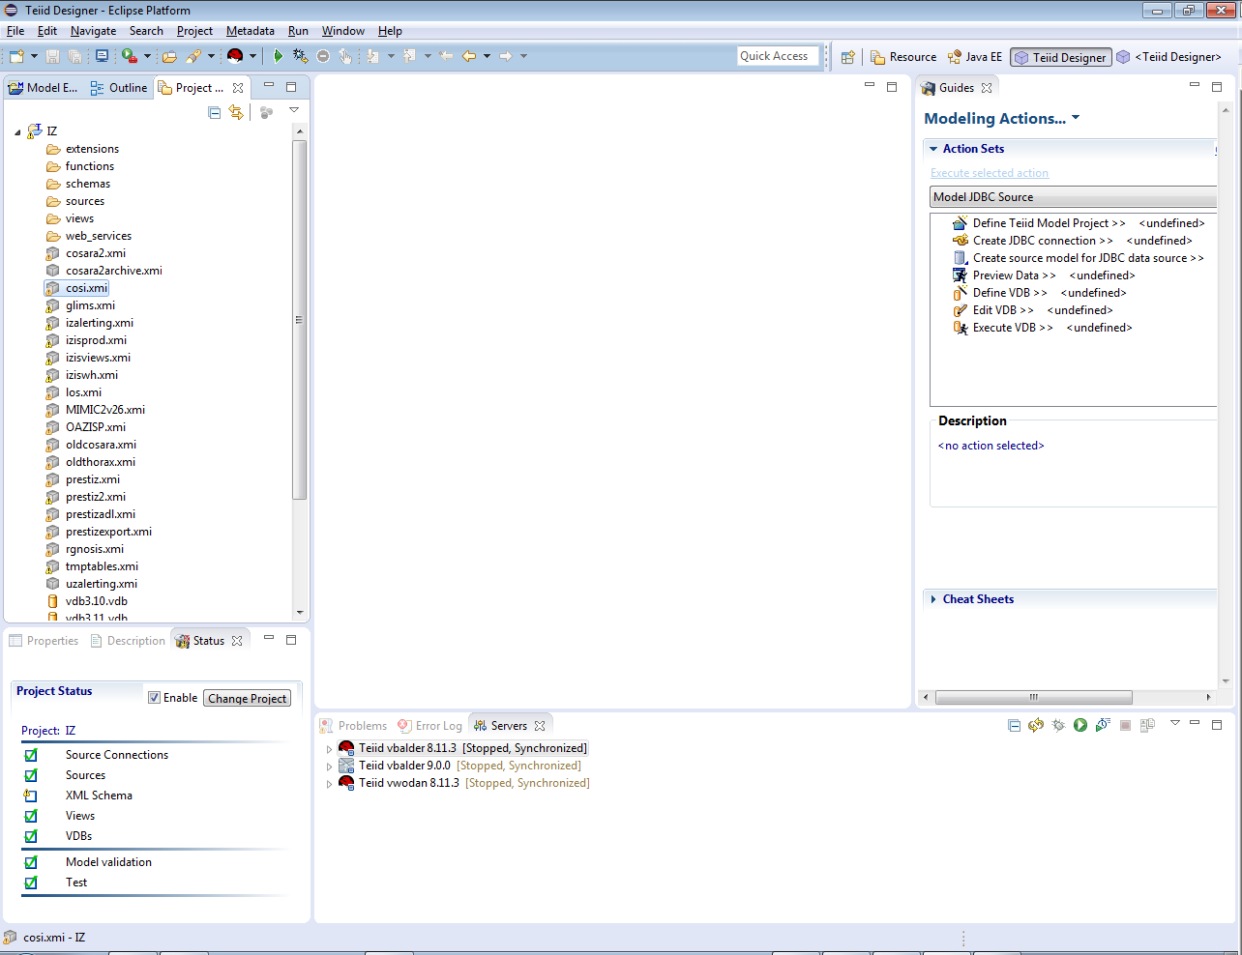Expand the Cheat Sheets section
This screenshot has width=1242, height=955.
(x=933, y=599)
